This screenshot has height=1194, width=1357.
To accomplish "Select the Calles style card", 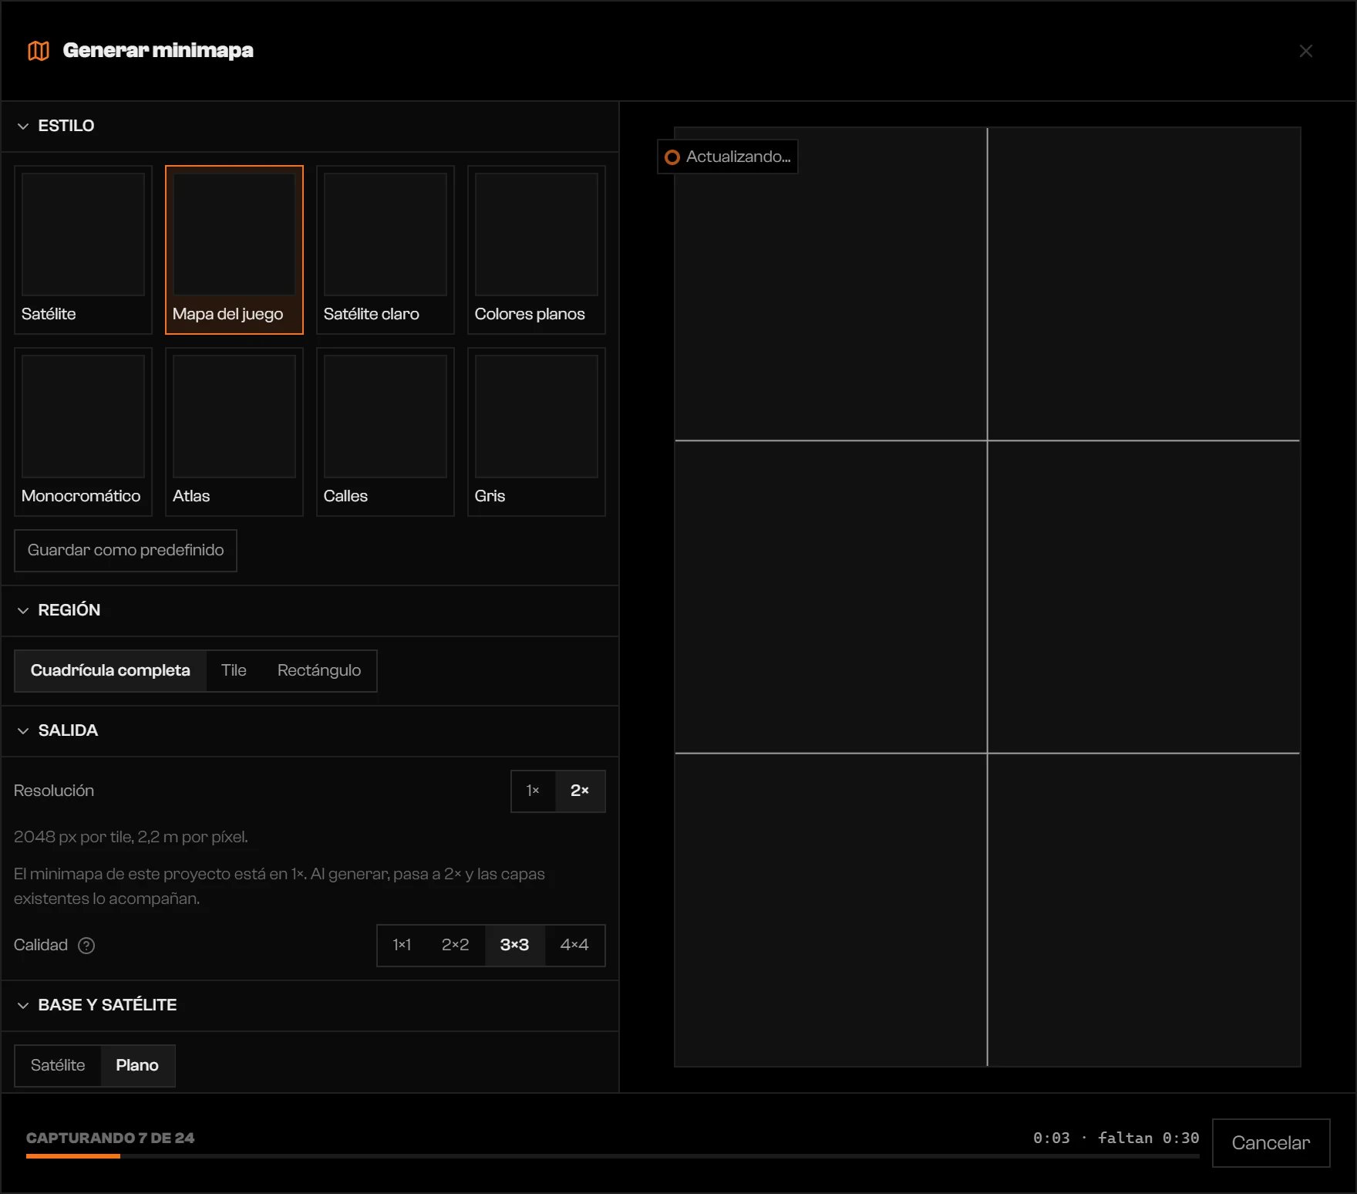I will pyautogui.click(x=386, y=432).
